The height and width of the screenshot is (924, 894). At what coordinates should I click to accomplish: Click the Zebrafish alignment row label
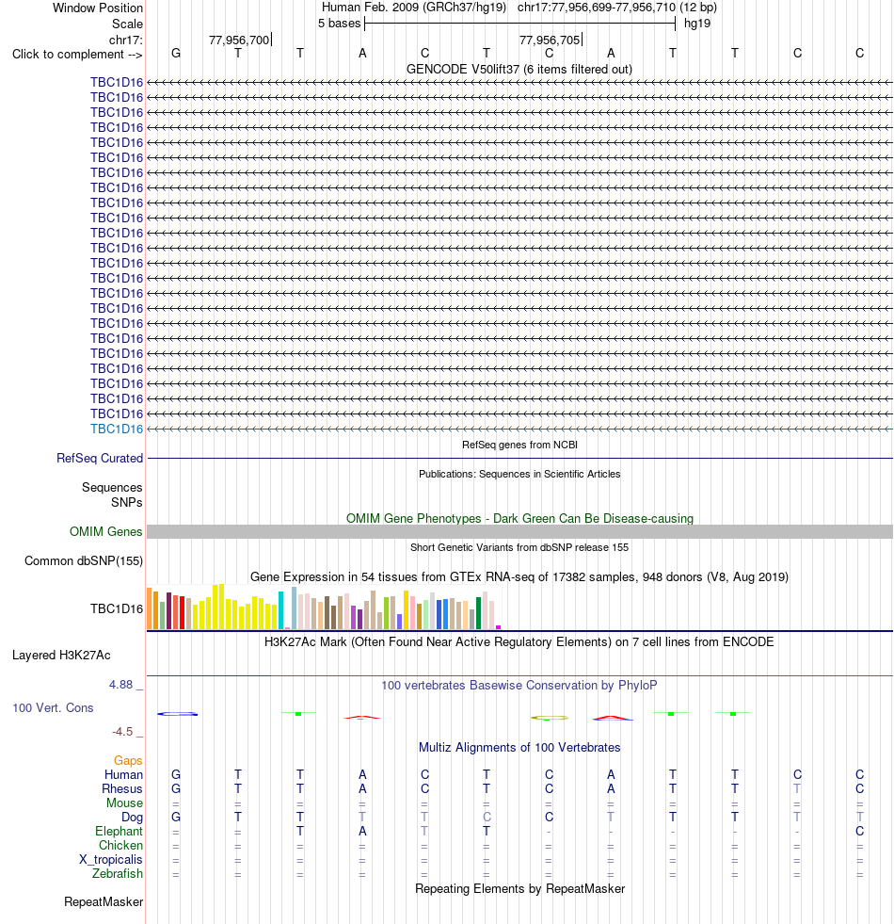coord(118,874)
